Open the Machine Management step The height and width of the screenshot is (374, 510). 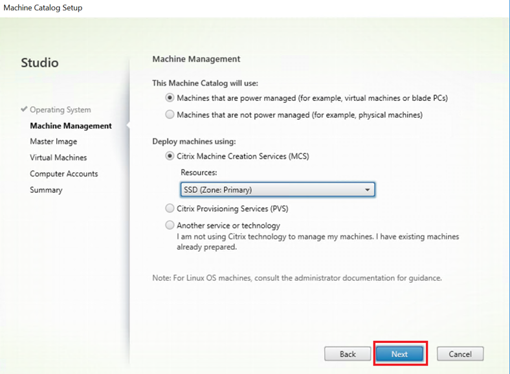(x=71, y=126)
